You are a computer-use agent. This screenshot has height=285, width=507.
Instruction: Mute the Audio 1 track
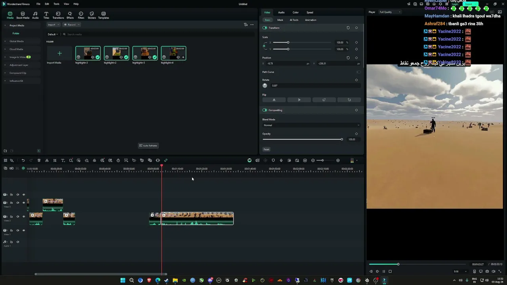tap(18, 242)
